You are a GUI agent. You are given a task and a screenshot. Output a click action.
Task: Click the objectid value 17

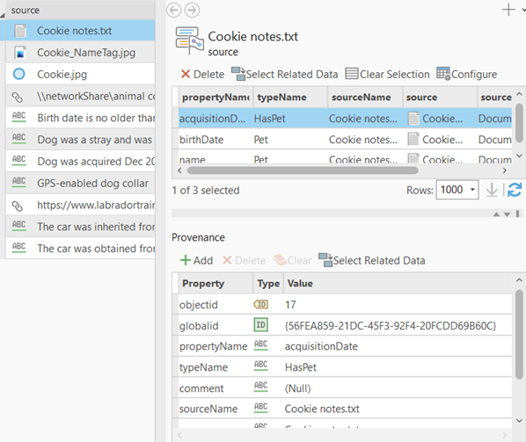290,305
